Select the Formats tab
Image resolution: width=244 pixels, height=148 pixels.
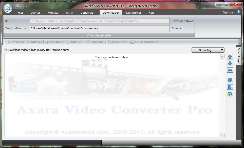click(53, 13)
